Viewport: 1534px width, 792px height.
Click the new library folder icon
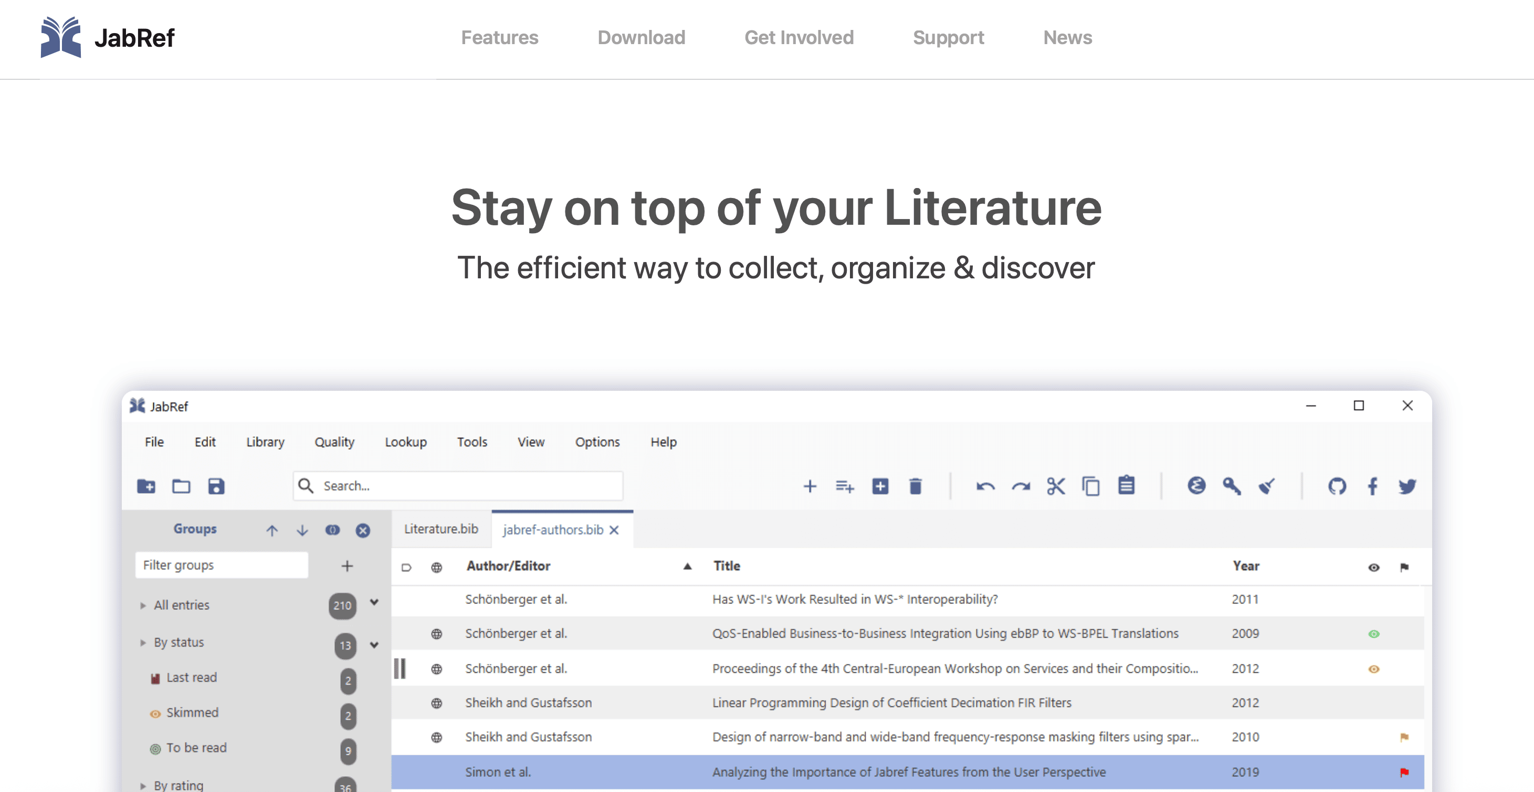[146, 486]
